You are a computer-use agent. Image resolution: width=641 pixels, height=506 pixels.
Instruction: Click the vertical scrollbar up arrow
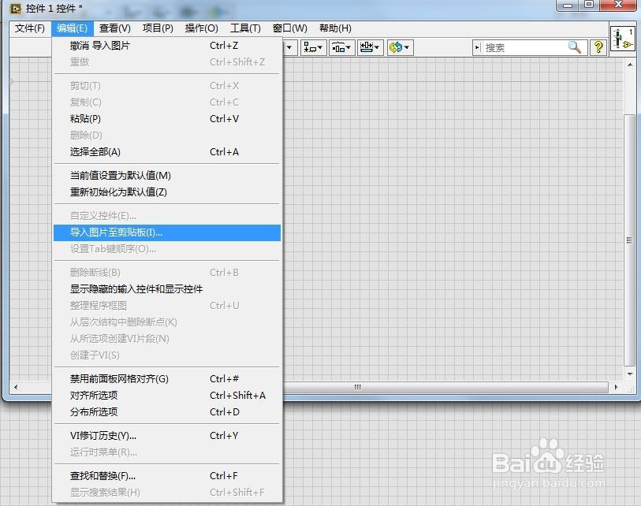pos(629,65)
